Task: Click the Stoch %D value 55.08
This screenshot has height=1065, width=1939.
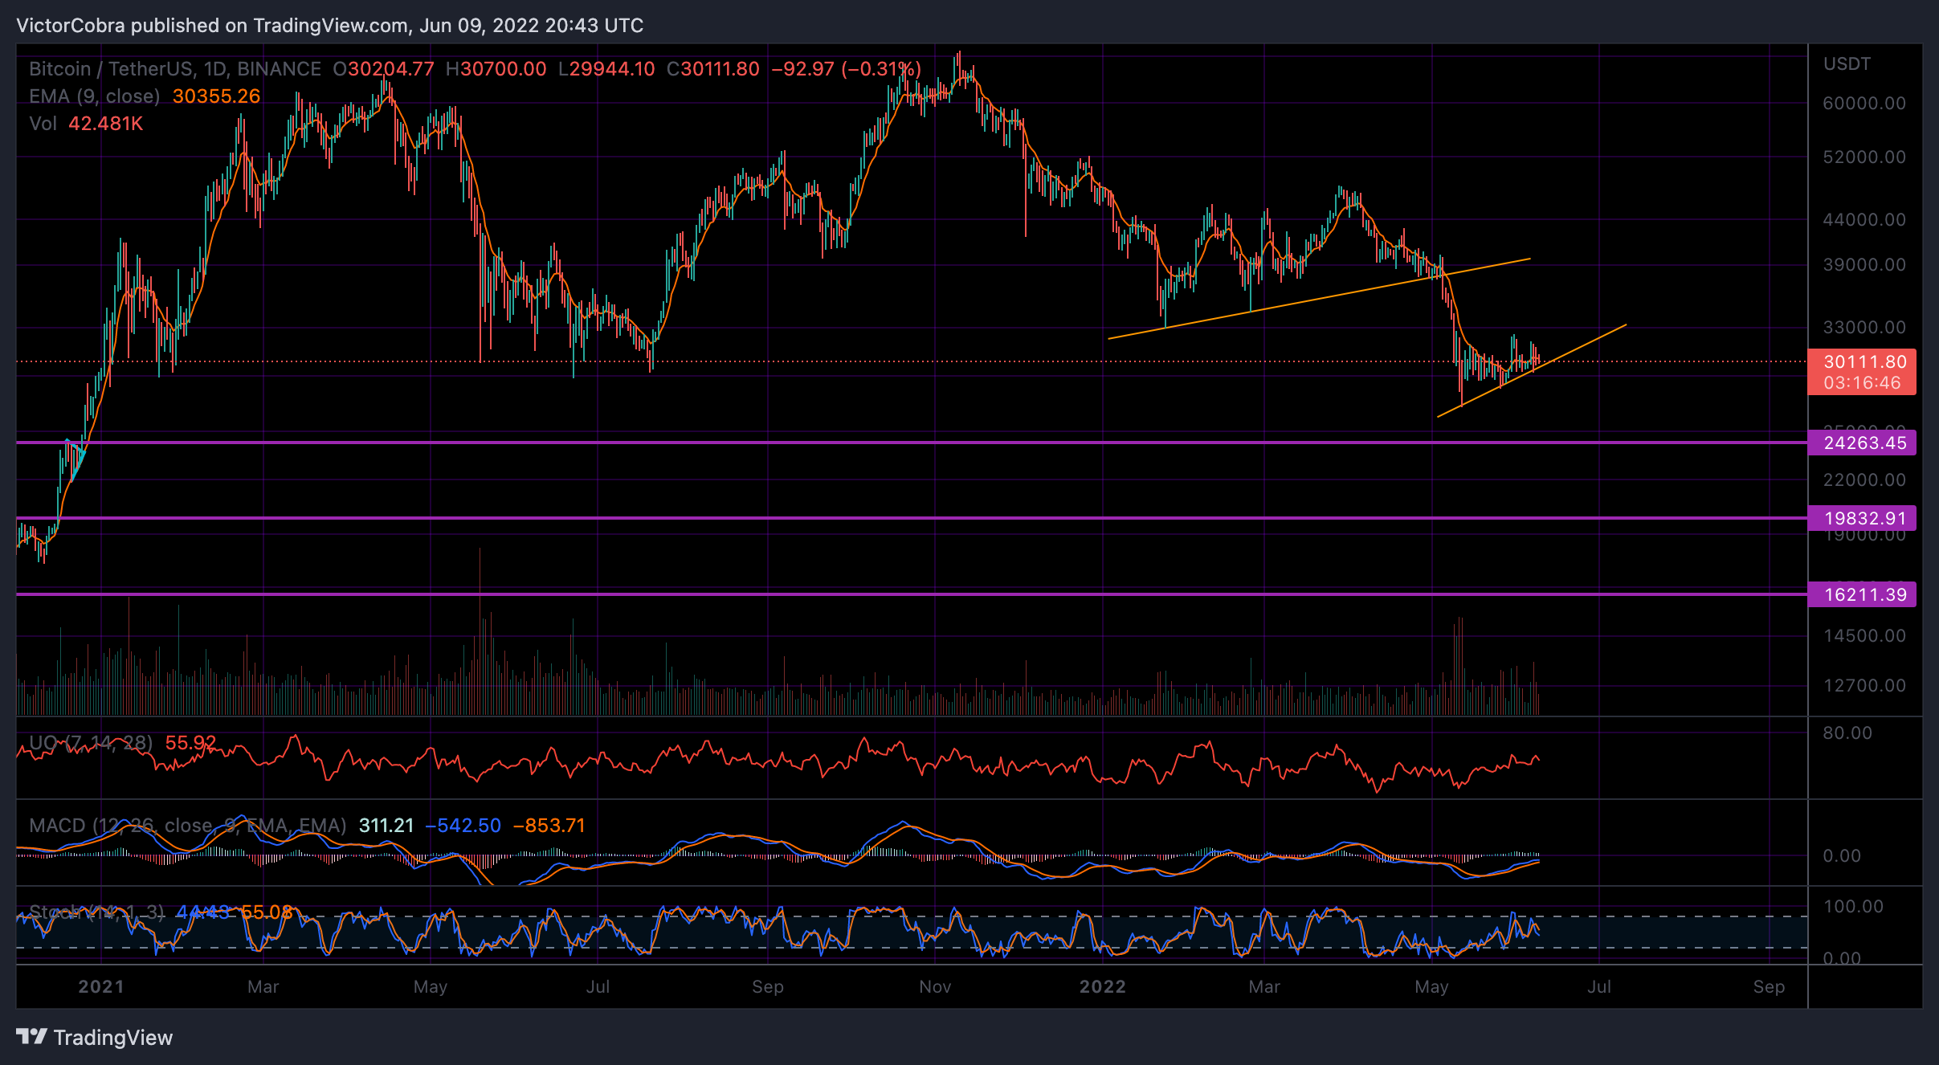Action: pyautogui.click(x=267, y=912)
